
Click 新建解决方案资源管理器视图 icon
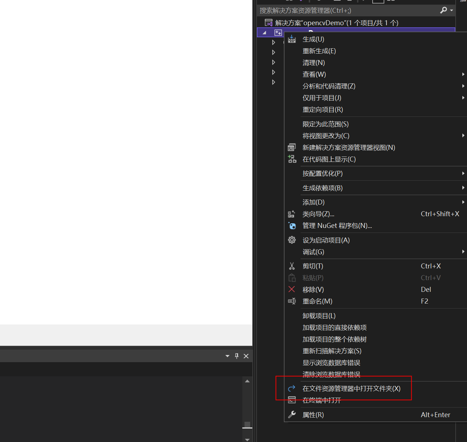click(x=292, y=147)
